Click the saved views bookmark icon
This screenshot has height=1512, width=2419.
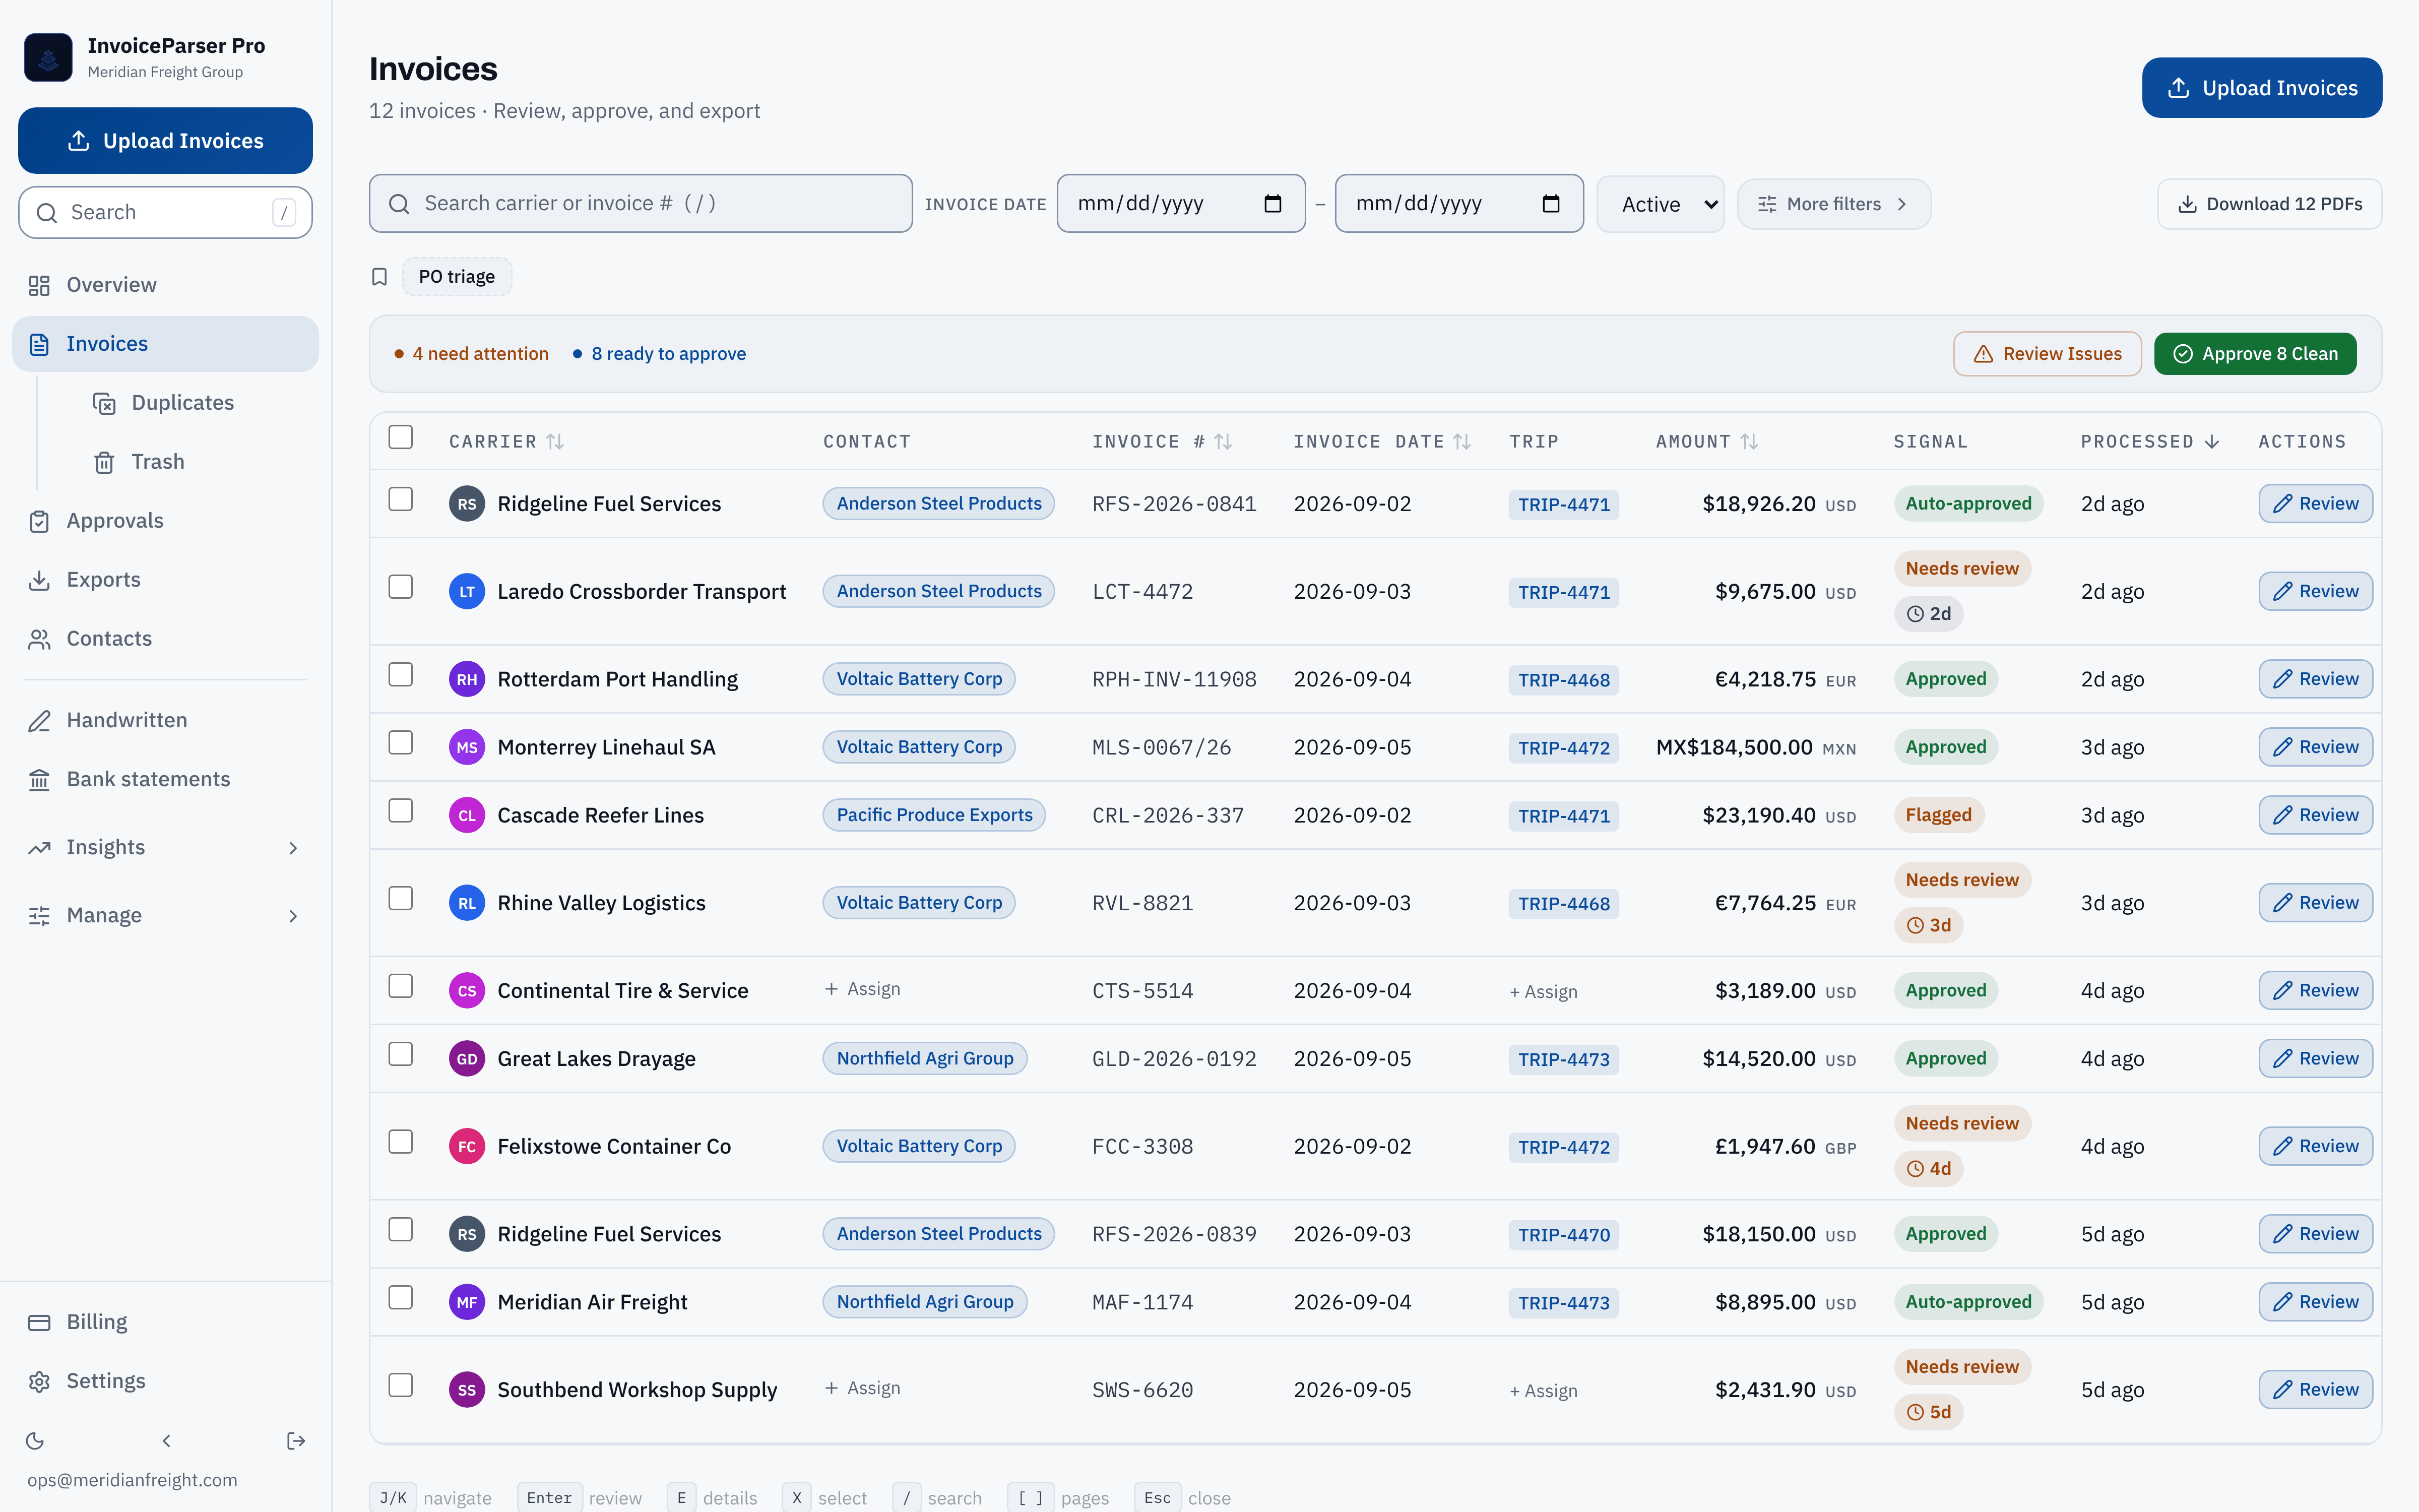(379, 277)
